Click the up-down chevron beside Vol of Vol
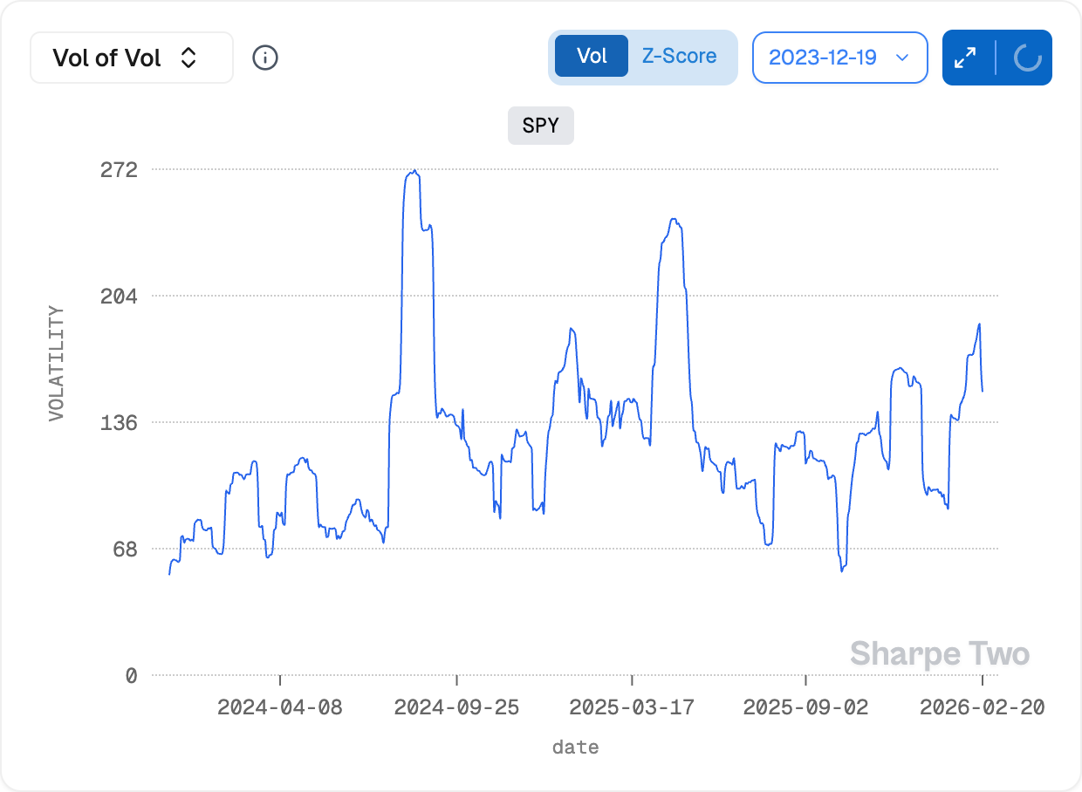The width and height of the screenshot is (1082, 792). 188,58
